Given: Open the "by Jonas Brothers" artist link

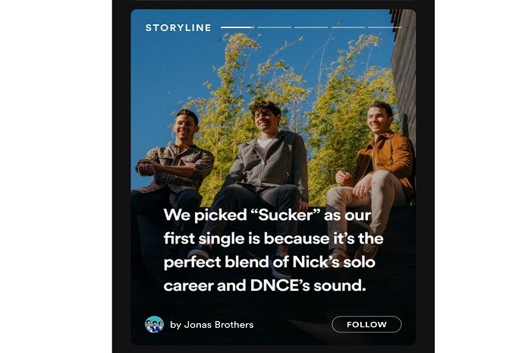Looking at the screenshot, I should click(x=212, y=325).
